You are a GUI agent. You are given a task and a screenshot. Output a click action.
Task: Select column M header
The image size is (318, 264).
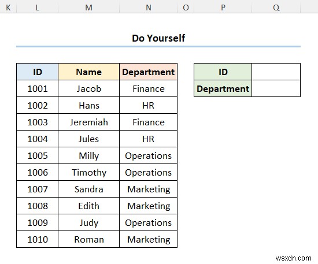(x=88, y=8)
